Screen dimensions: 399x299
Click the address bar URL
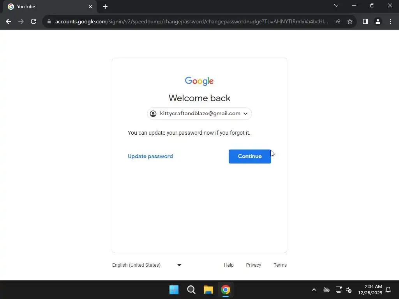pos(191,22)
